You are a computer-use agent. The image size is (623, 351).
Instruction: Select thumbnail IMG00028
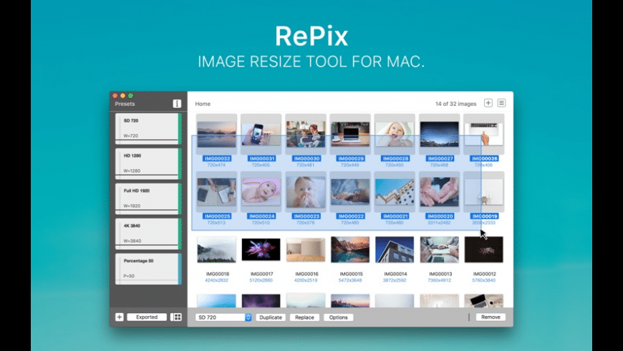(395, 135)
